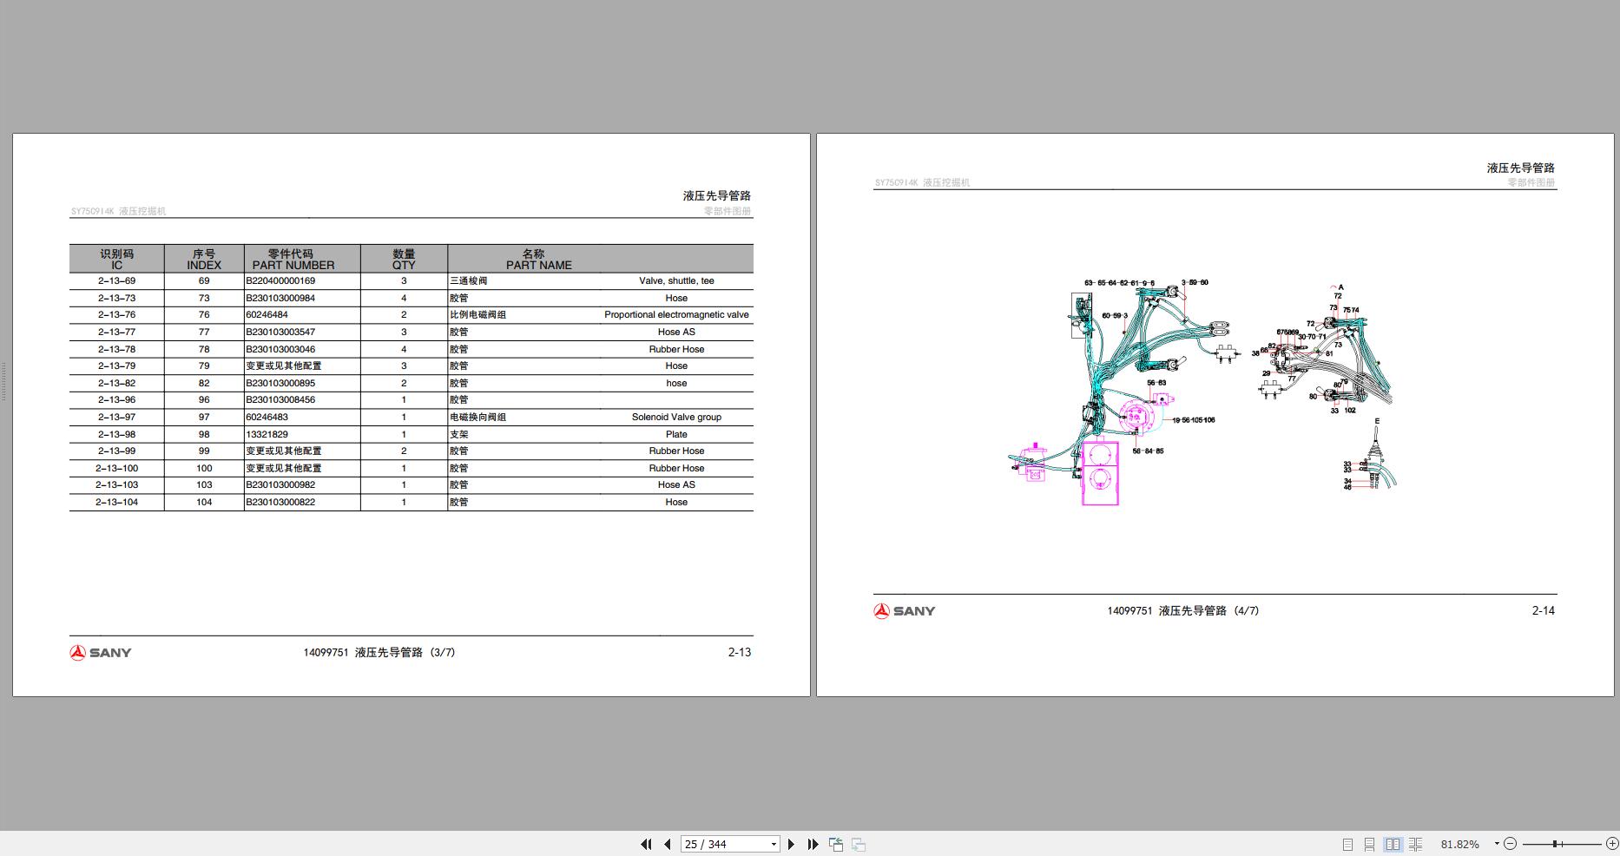
Task: Click identification code 2-13-100
Action: point(116,469)
